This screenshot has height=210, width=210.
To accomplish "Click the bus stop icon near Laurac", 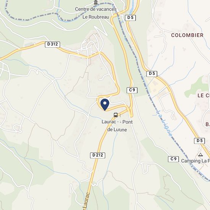I will (116, 115).
